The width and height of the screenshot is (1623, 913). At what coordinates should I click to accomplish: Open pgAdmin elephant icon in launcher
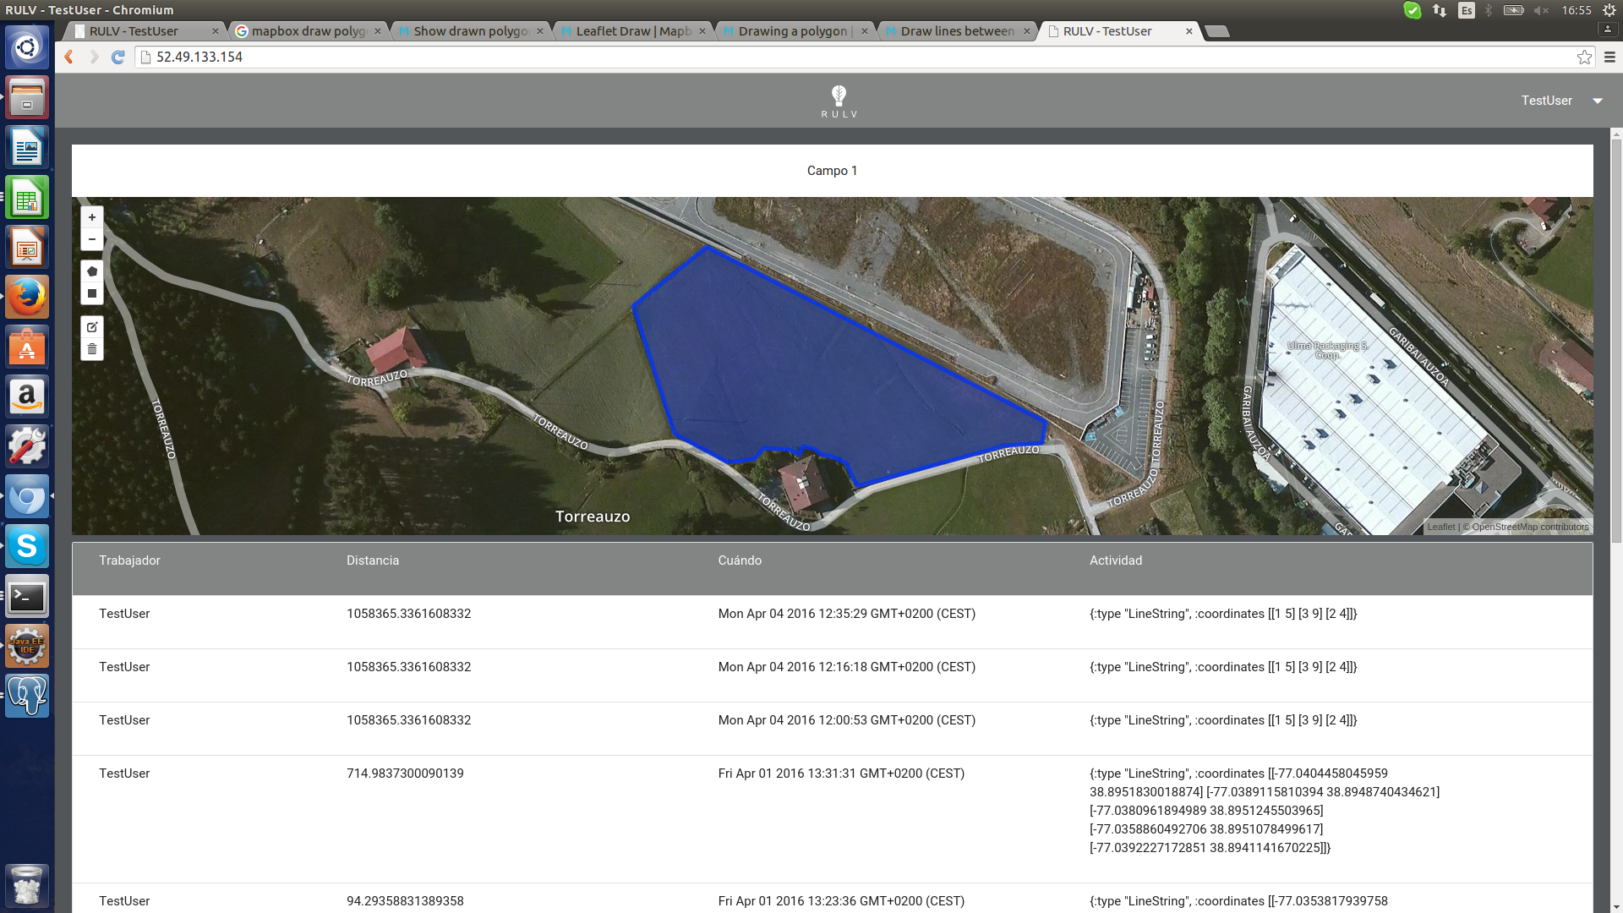tap(27, 696)
